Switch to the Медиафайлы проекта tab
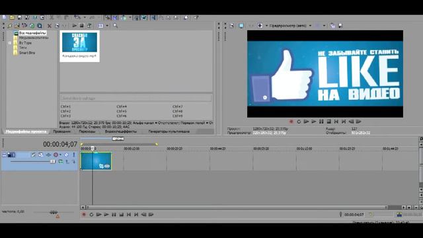The image size is (423, 238). [x=26, y=132]
